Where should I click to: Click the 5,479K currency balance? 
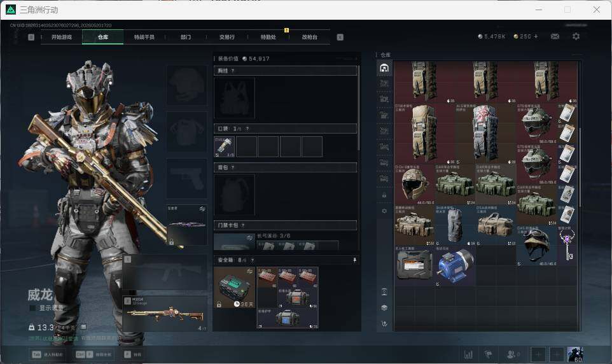point(491,36)
